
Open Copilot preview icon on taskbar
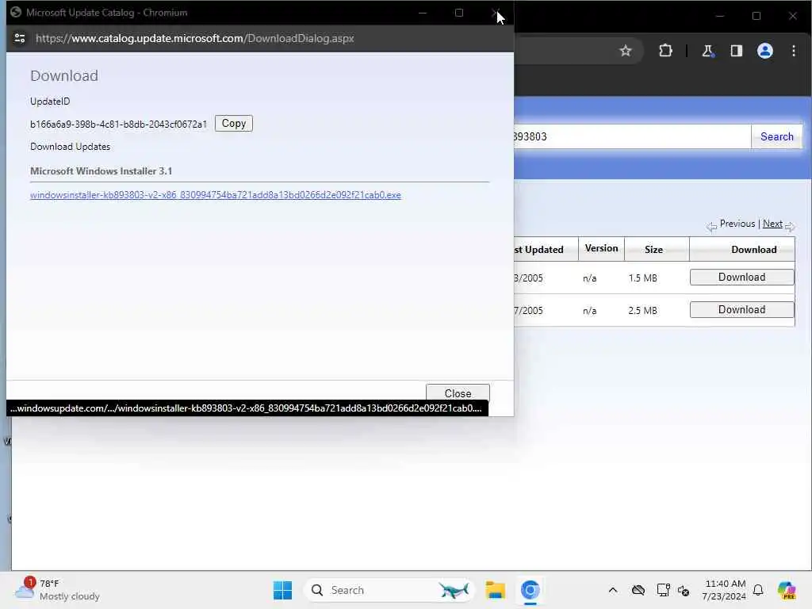pos(787,590)
